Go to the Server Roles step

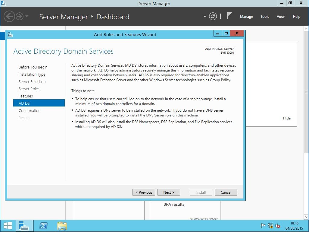pyautogui.click(x=29, y=89)
